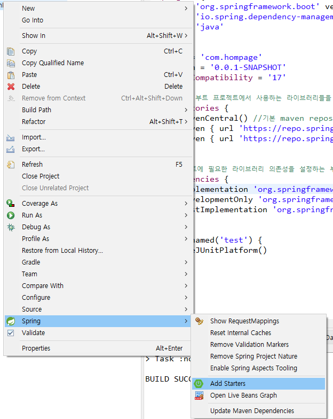The width and height of the screenshot is (333, 419).
Task: Click the Spring leaf icon
Action: pyautogui.click(x=11, y=321)
